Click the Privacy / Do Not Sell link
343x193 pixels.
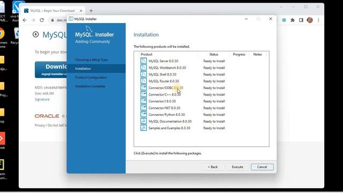[51, 125]
